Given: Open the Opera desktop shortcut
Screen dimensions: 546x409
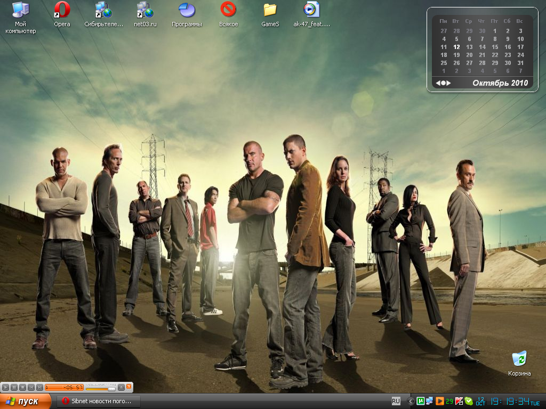Looking at the screenshot, I should (x=62, y=10).
